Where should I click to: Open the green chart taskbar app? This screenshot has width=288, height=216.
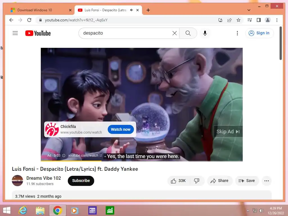[x=110, y=210]
